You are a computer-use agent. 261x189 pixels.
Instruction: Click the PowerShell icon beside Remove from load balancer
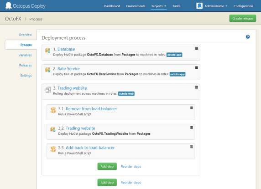click(x=53, y=110)
